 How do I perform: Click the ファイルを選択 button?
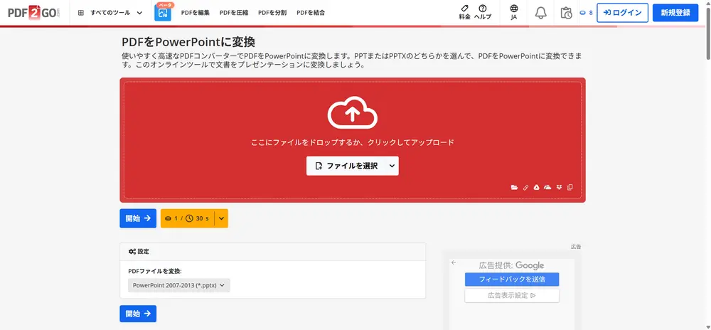[347, 166]
